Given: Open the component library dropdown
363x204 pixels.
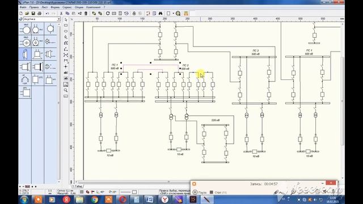Looking at the screenshot, I should (58, 19).
